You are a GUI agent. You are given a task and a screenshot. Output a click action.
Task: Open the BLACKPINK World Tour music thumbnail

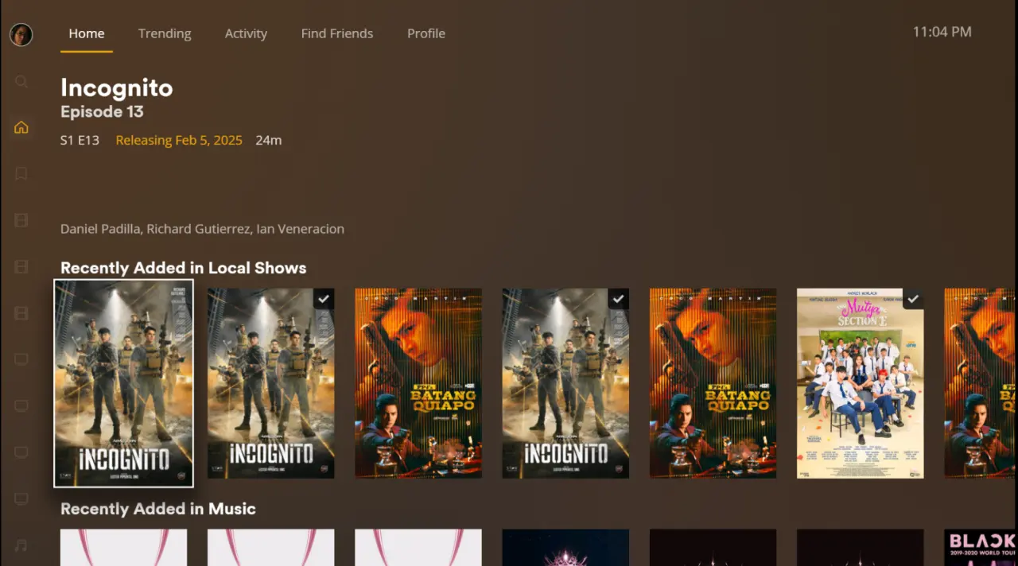tap(981, 548)
